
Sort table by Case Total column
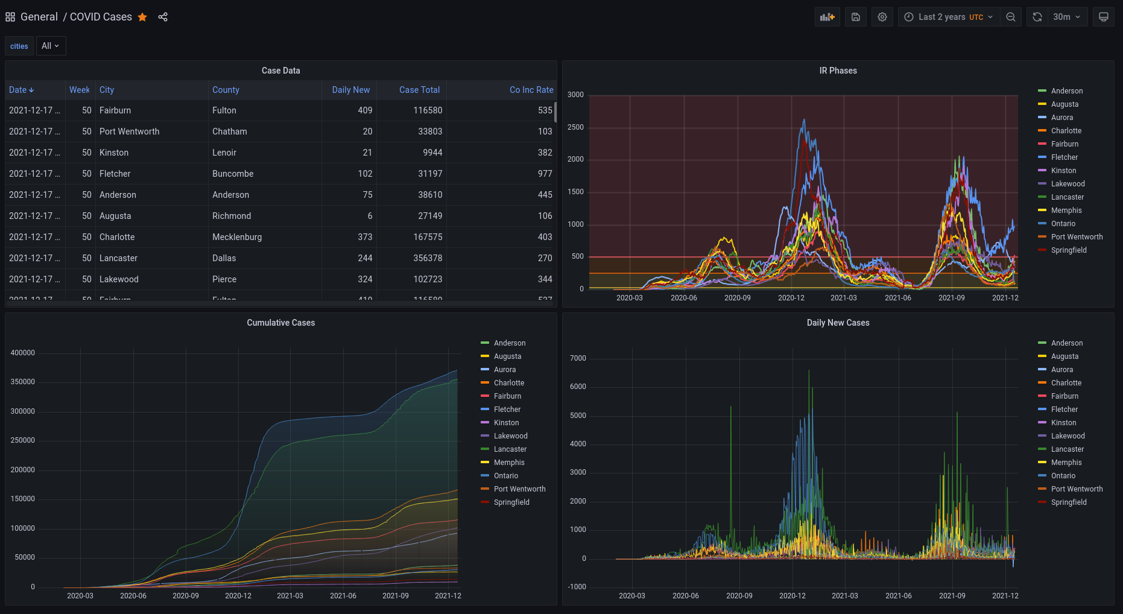(x=419, y=90)
